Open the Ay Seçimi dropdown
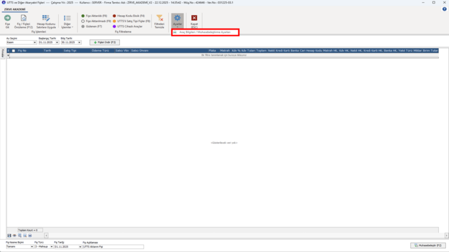Viewport: 449px width, 252px height. click(x=35, y=42)
